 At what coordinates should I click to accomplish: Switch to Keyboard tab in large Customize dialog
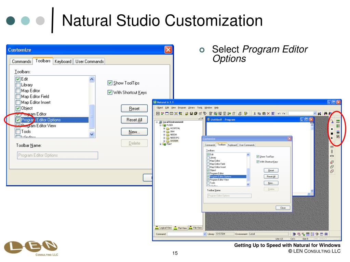click(x=63, y=61)
